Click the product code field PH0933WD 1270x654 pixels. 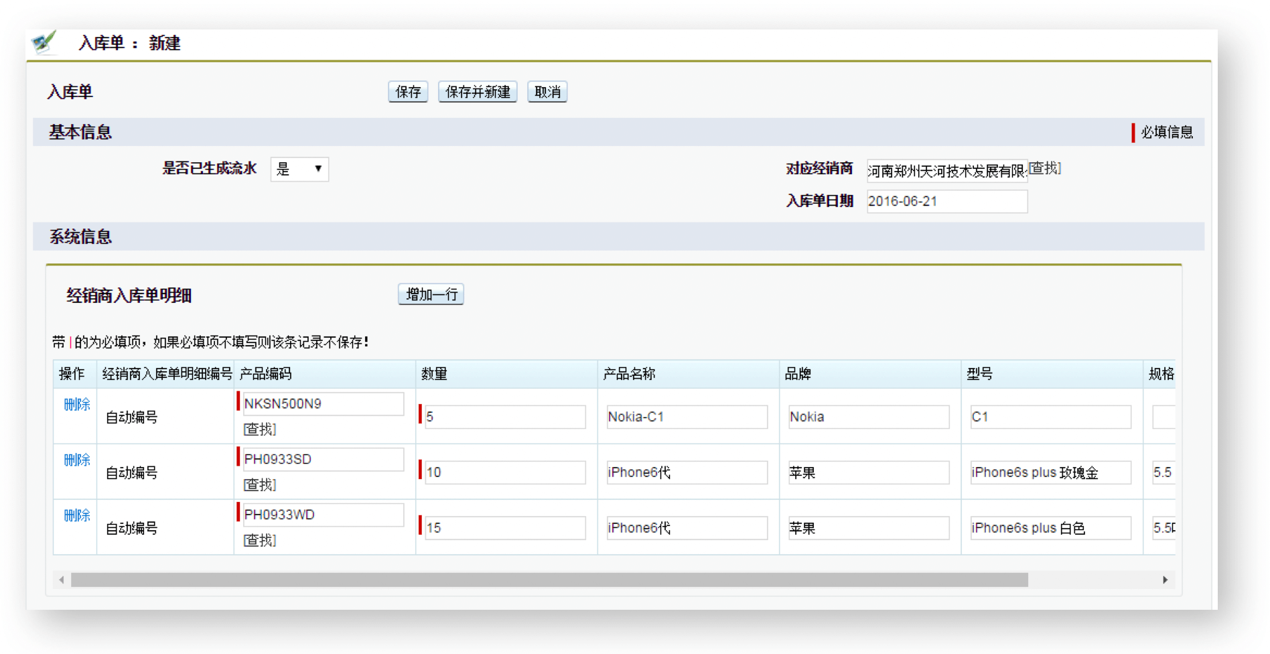pos(323,515)
